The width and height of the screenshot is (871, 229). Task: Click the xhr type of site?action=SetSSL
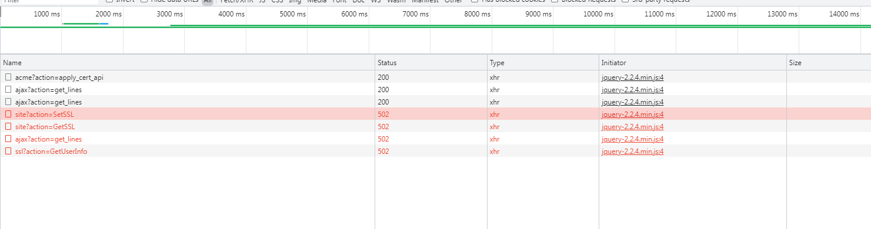pyautogui.click(x=495, y=114)
